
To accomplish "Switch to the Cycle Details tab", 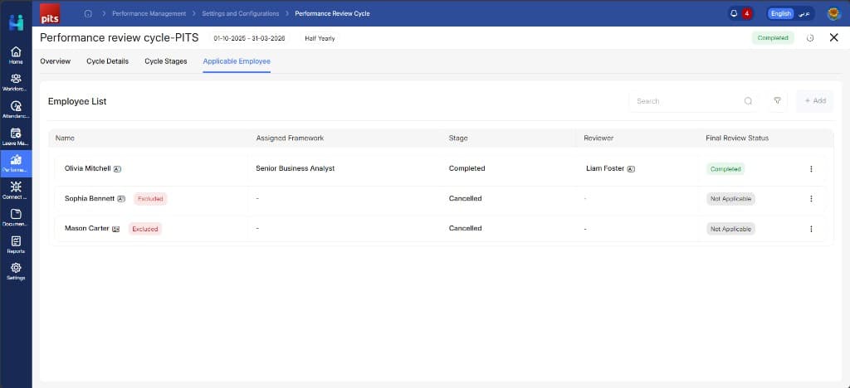I will click(x=107, y=61).
